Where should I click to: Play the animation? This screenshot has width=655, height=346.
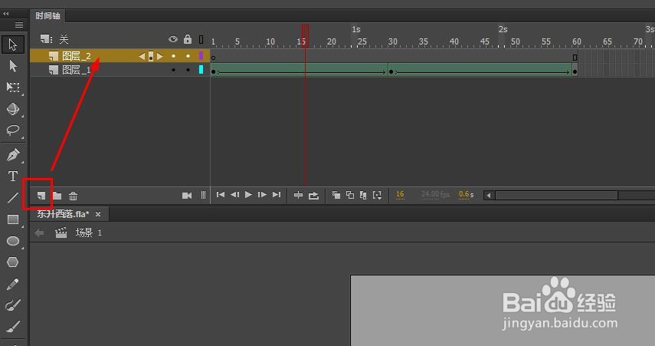tap(248, 195)
